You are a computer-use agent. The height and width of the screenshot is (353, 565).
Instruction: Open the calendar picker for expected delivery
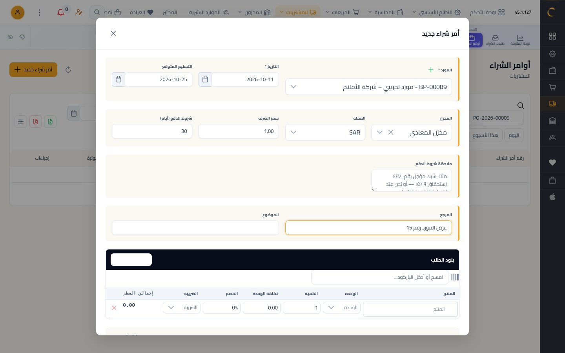click(118, 80)
